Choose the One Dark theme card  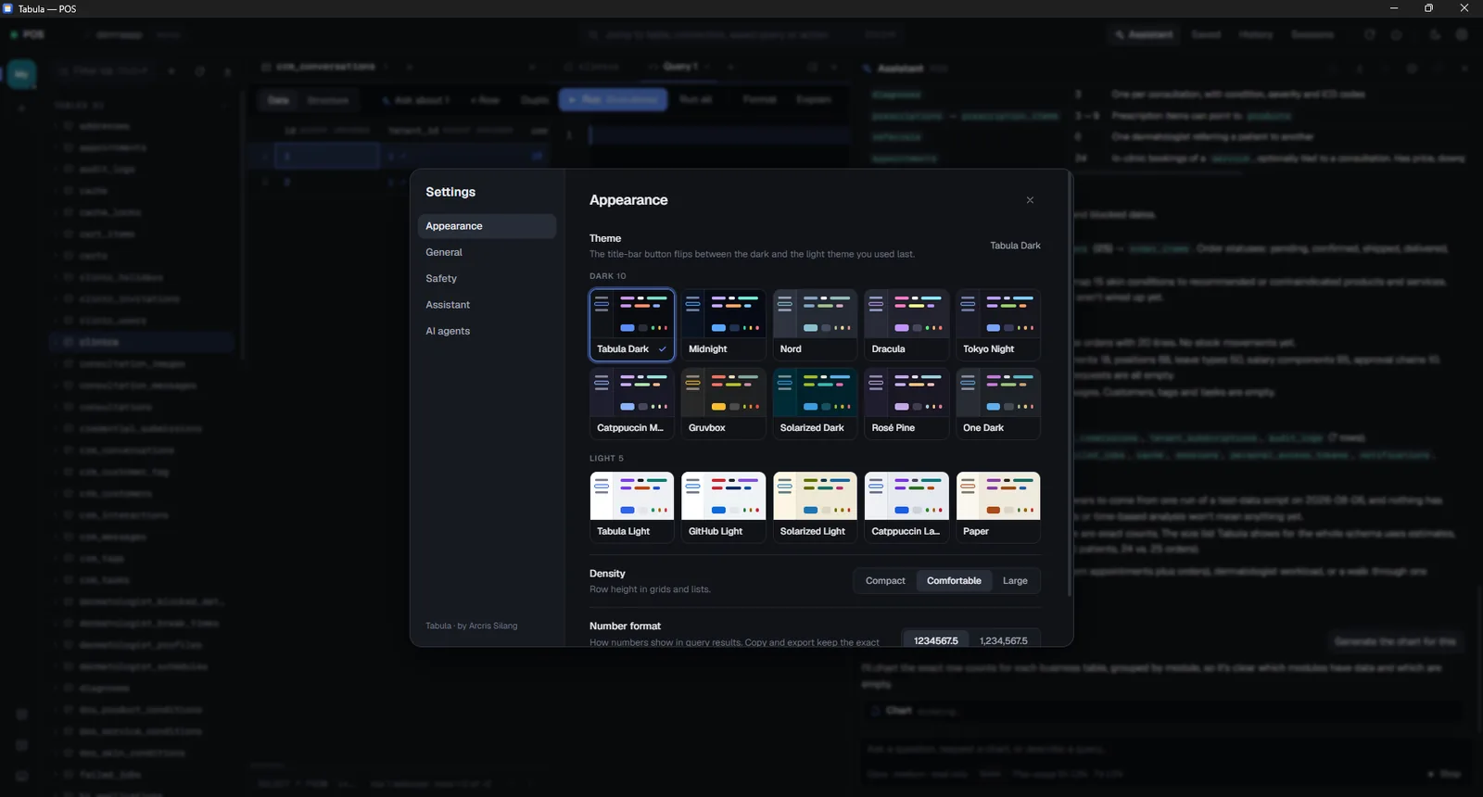tap(998, 403)
